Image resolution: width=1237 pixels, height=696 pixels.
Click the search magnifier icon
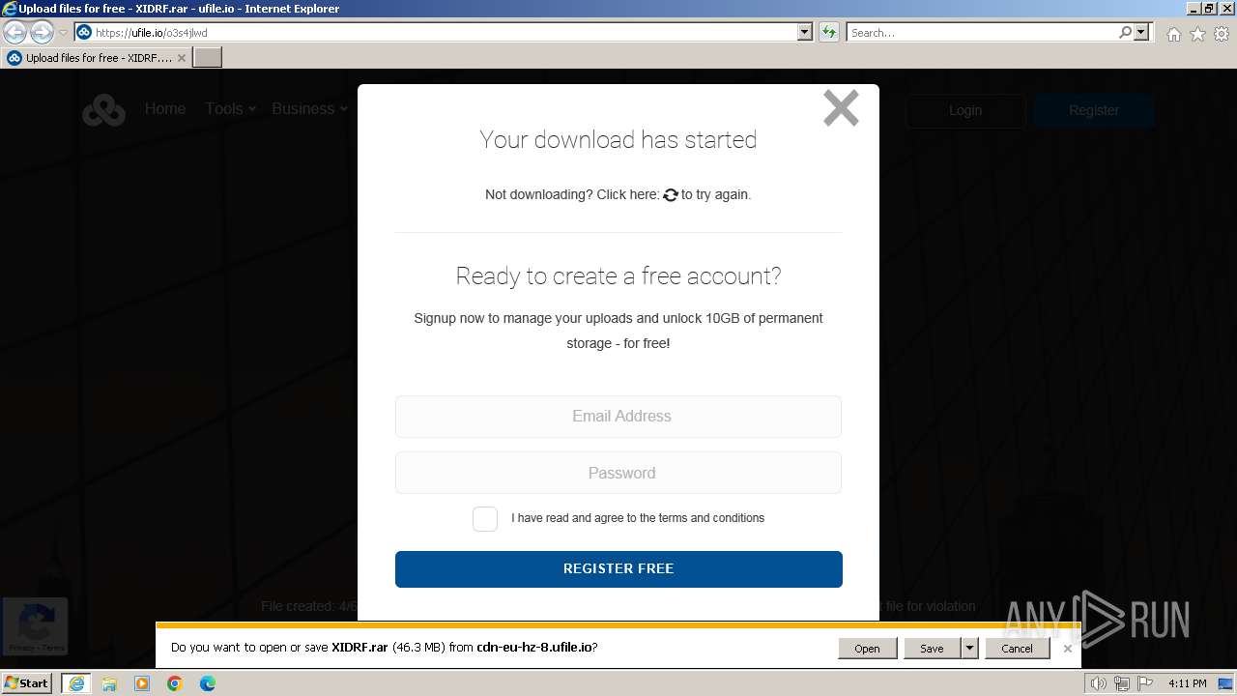tap(1125, 32)
